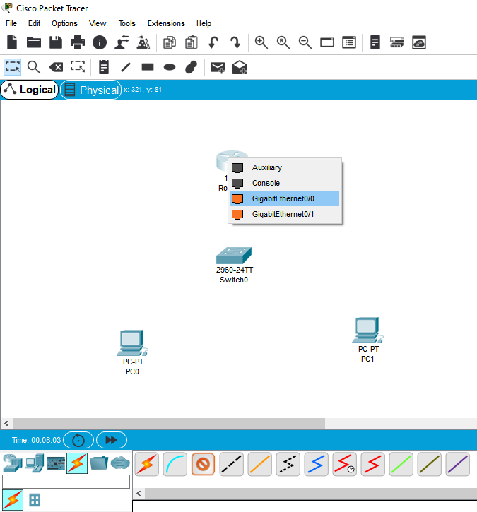Click the device name search field
The image size is (477, 512).
tap(66, 482)
